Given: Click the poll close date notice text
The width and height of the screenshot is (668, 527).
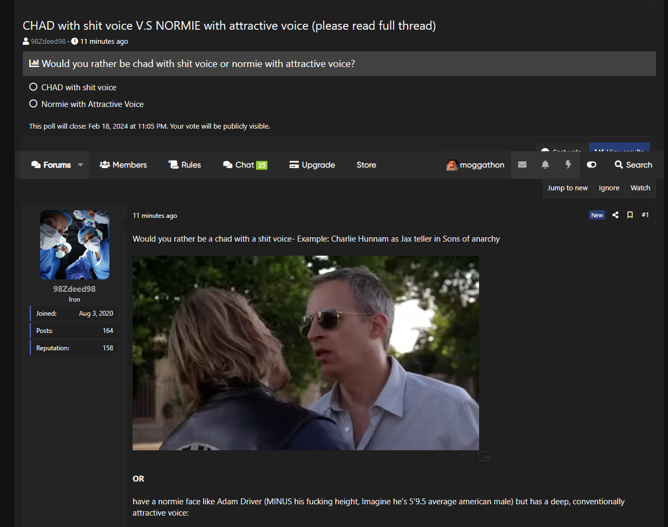Looking at the screenshot, I should coord(150,126).
